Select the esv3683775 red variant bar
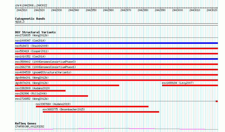 [101, 112]
